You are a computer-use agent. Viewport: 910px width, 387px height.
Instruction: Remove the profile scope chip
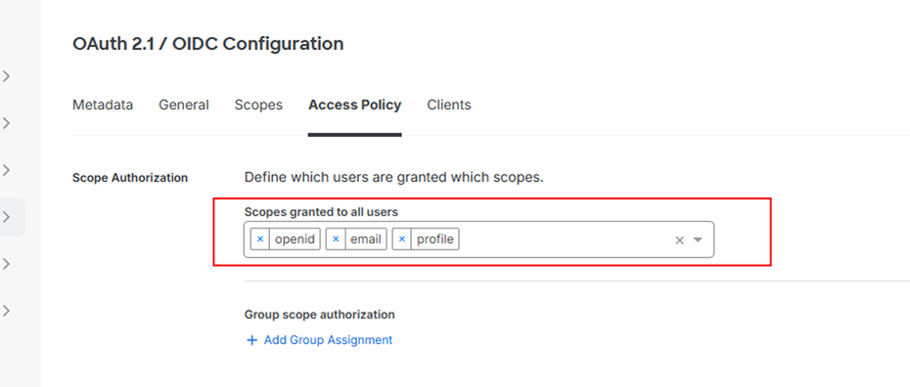(401, 239)
